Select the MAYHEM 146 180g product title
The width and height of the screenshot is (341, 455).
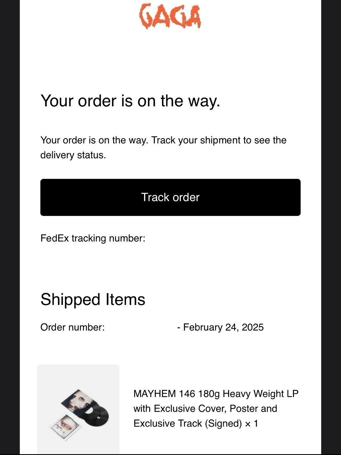(216, 408)
